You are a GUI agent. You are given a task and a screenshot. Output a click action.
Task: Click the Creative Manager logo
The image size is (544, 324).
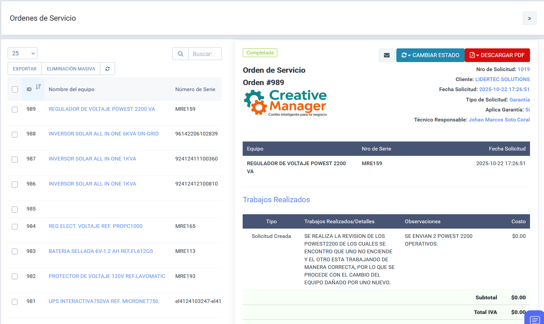click(285, 103)
